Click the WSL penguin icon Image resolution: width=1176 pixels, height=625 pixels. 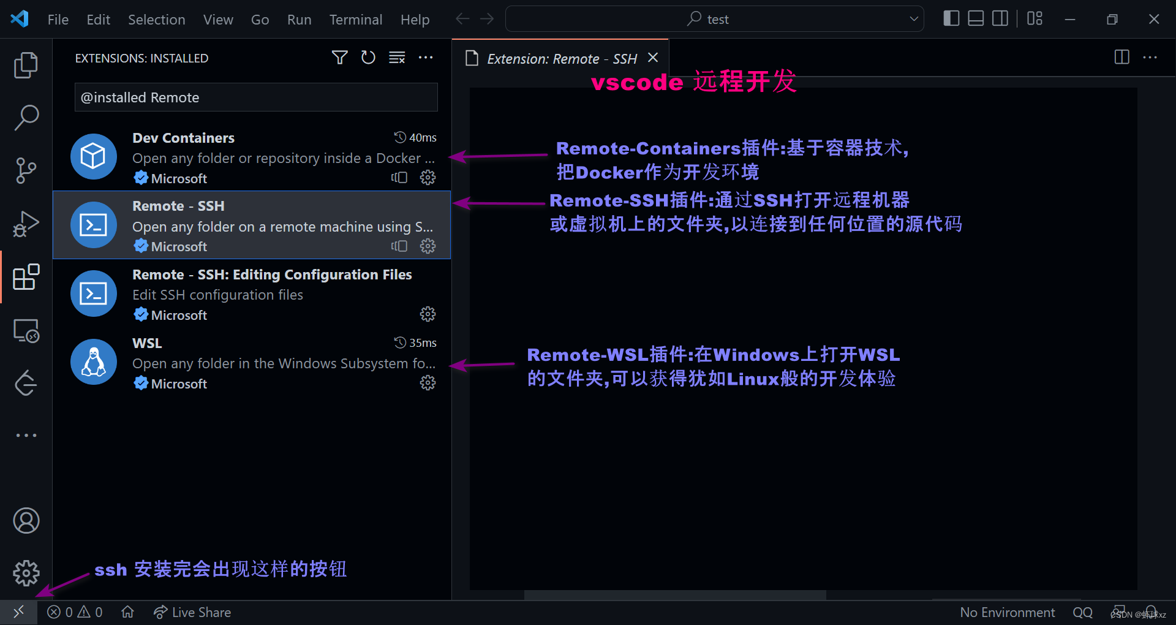[x=94, y=362]
